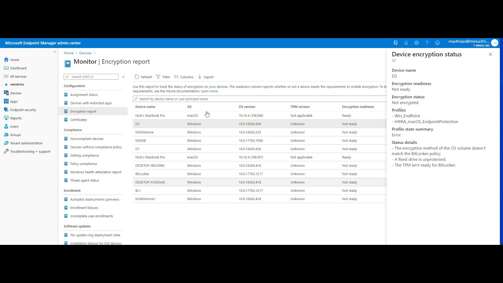Focus the Search (Ctrl+/) menu box
This screenshot has width=503, height=283.
(x=91, y=77)
